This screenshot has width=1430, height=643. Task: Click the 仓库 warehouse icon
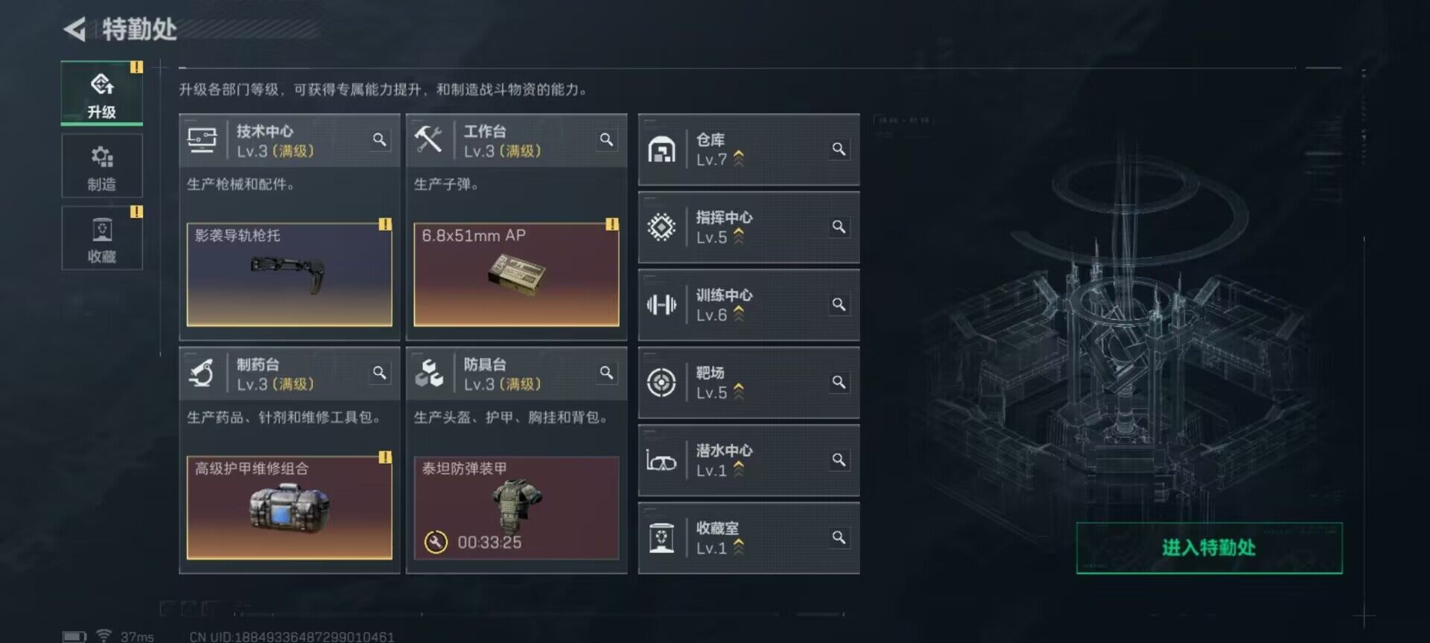coord(661,150)
